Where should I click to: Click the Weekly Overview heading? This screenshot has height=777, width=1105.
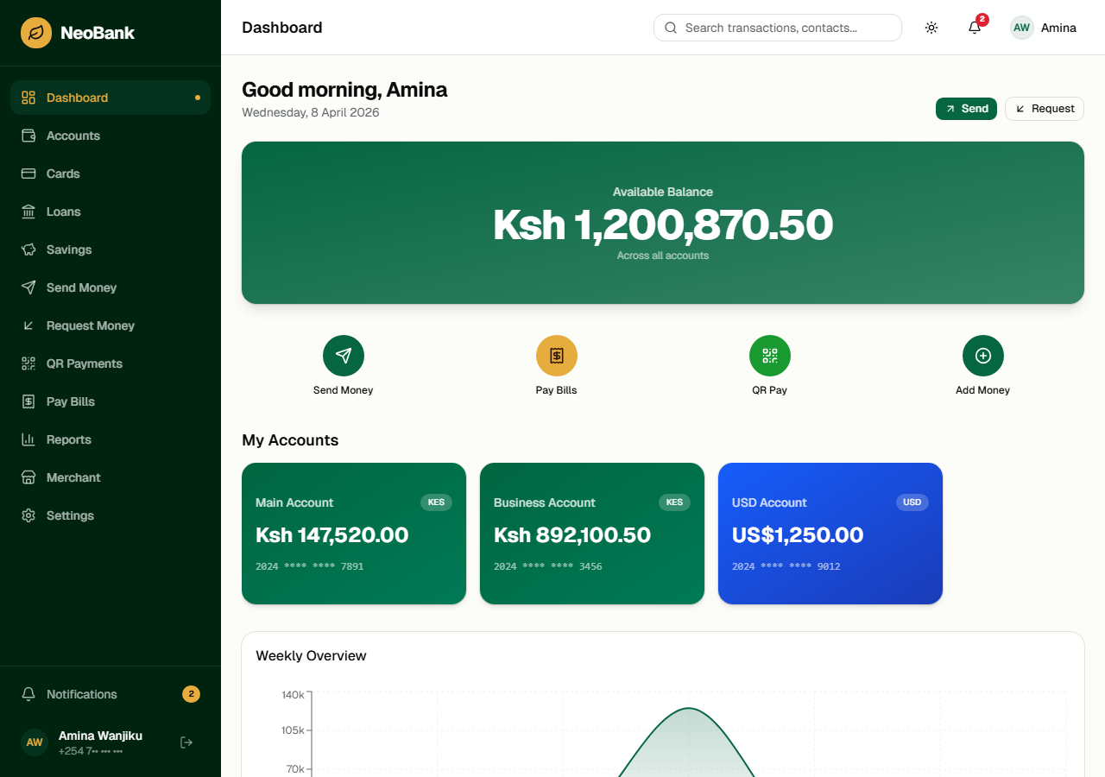311,656
